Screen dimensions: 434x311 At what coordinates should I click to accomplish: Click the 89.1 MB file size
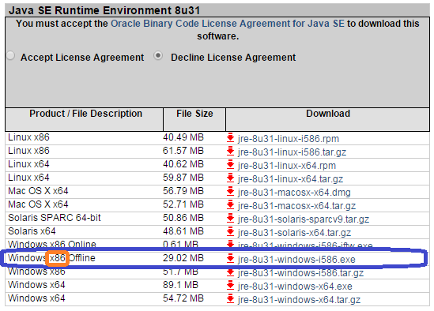180,285
